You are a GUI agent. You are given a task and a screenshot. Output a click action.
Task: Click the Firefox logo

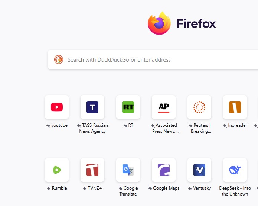coord(159,23)
